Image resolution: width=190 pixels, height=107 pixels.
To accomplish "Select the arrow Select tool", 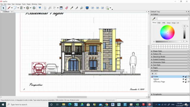I will (x=3, y=8).
